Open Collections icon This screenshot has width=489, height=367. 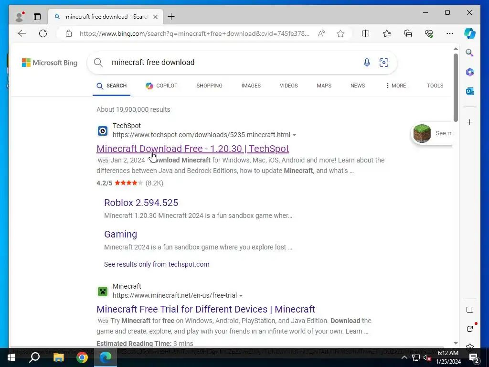pos(408,33)
